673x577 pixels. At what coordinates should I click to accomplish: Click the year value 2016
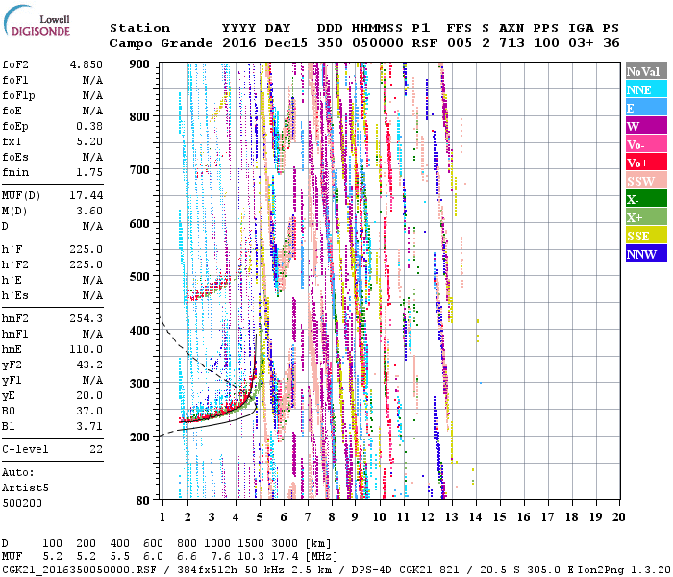(x=239, y=43)
